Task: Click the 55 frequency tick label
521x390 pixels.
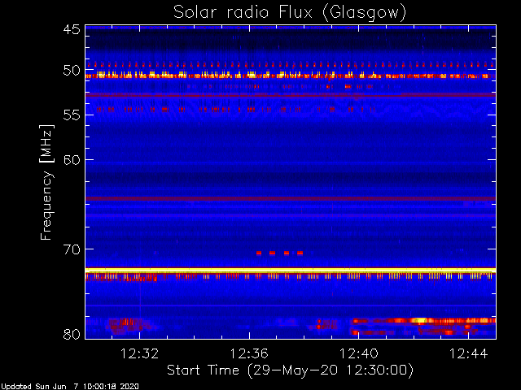Action: pyautogui.click(x=72, y=115)
